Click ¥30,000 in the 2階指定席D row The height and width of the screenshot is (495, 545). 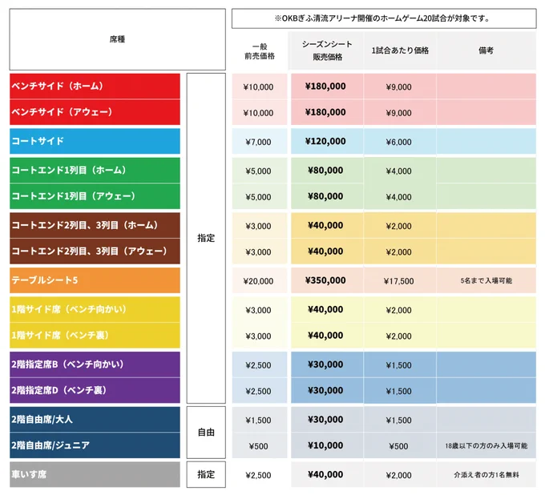325,390
